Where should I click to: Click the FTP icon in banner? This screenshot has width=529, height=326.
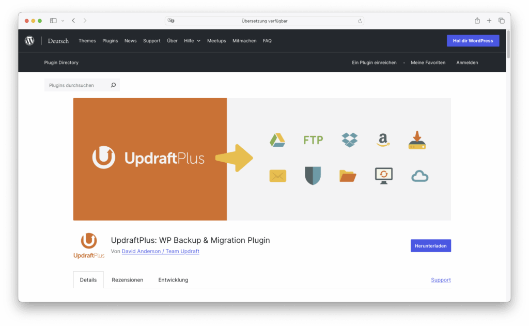[x=313, y=139]
